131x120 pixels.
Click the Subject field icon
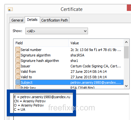pos(18,82)
